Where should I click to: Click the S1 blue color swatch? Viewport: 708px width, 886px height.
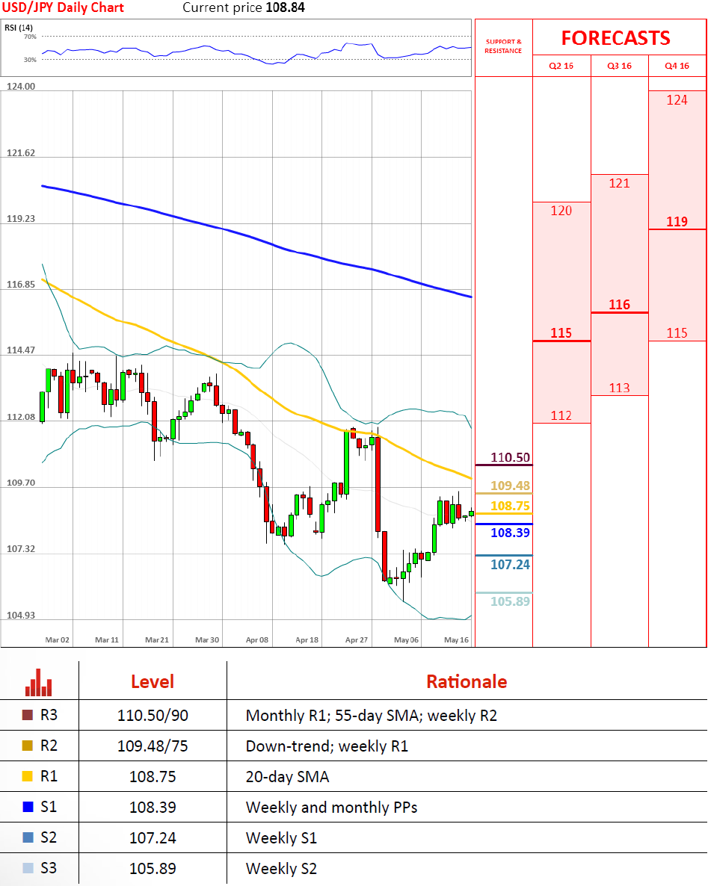[27, 806]
